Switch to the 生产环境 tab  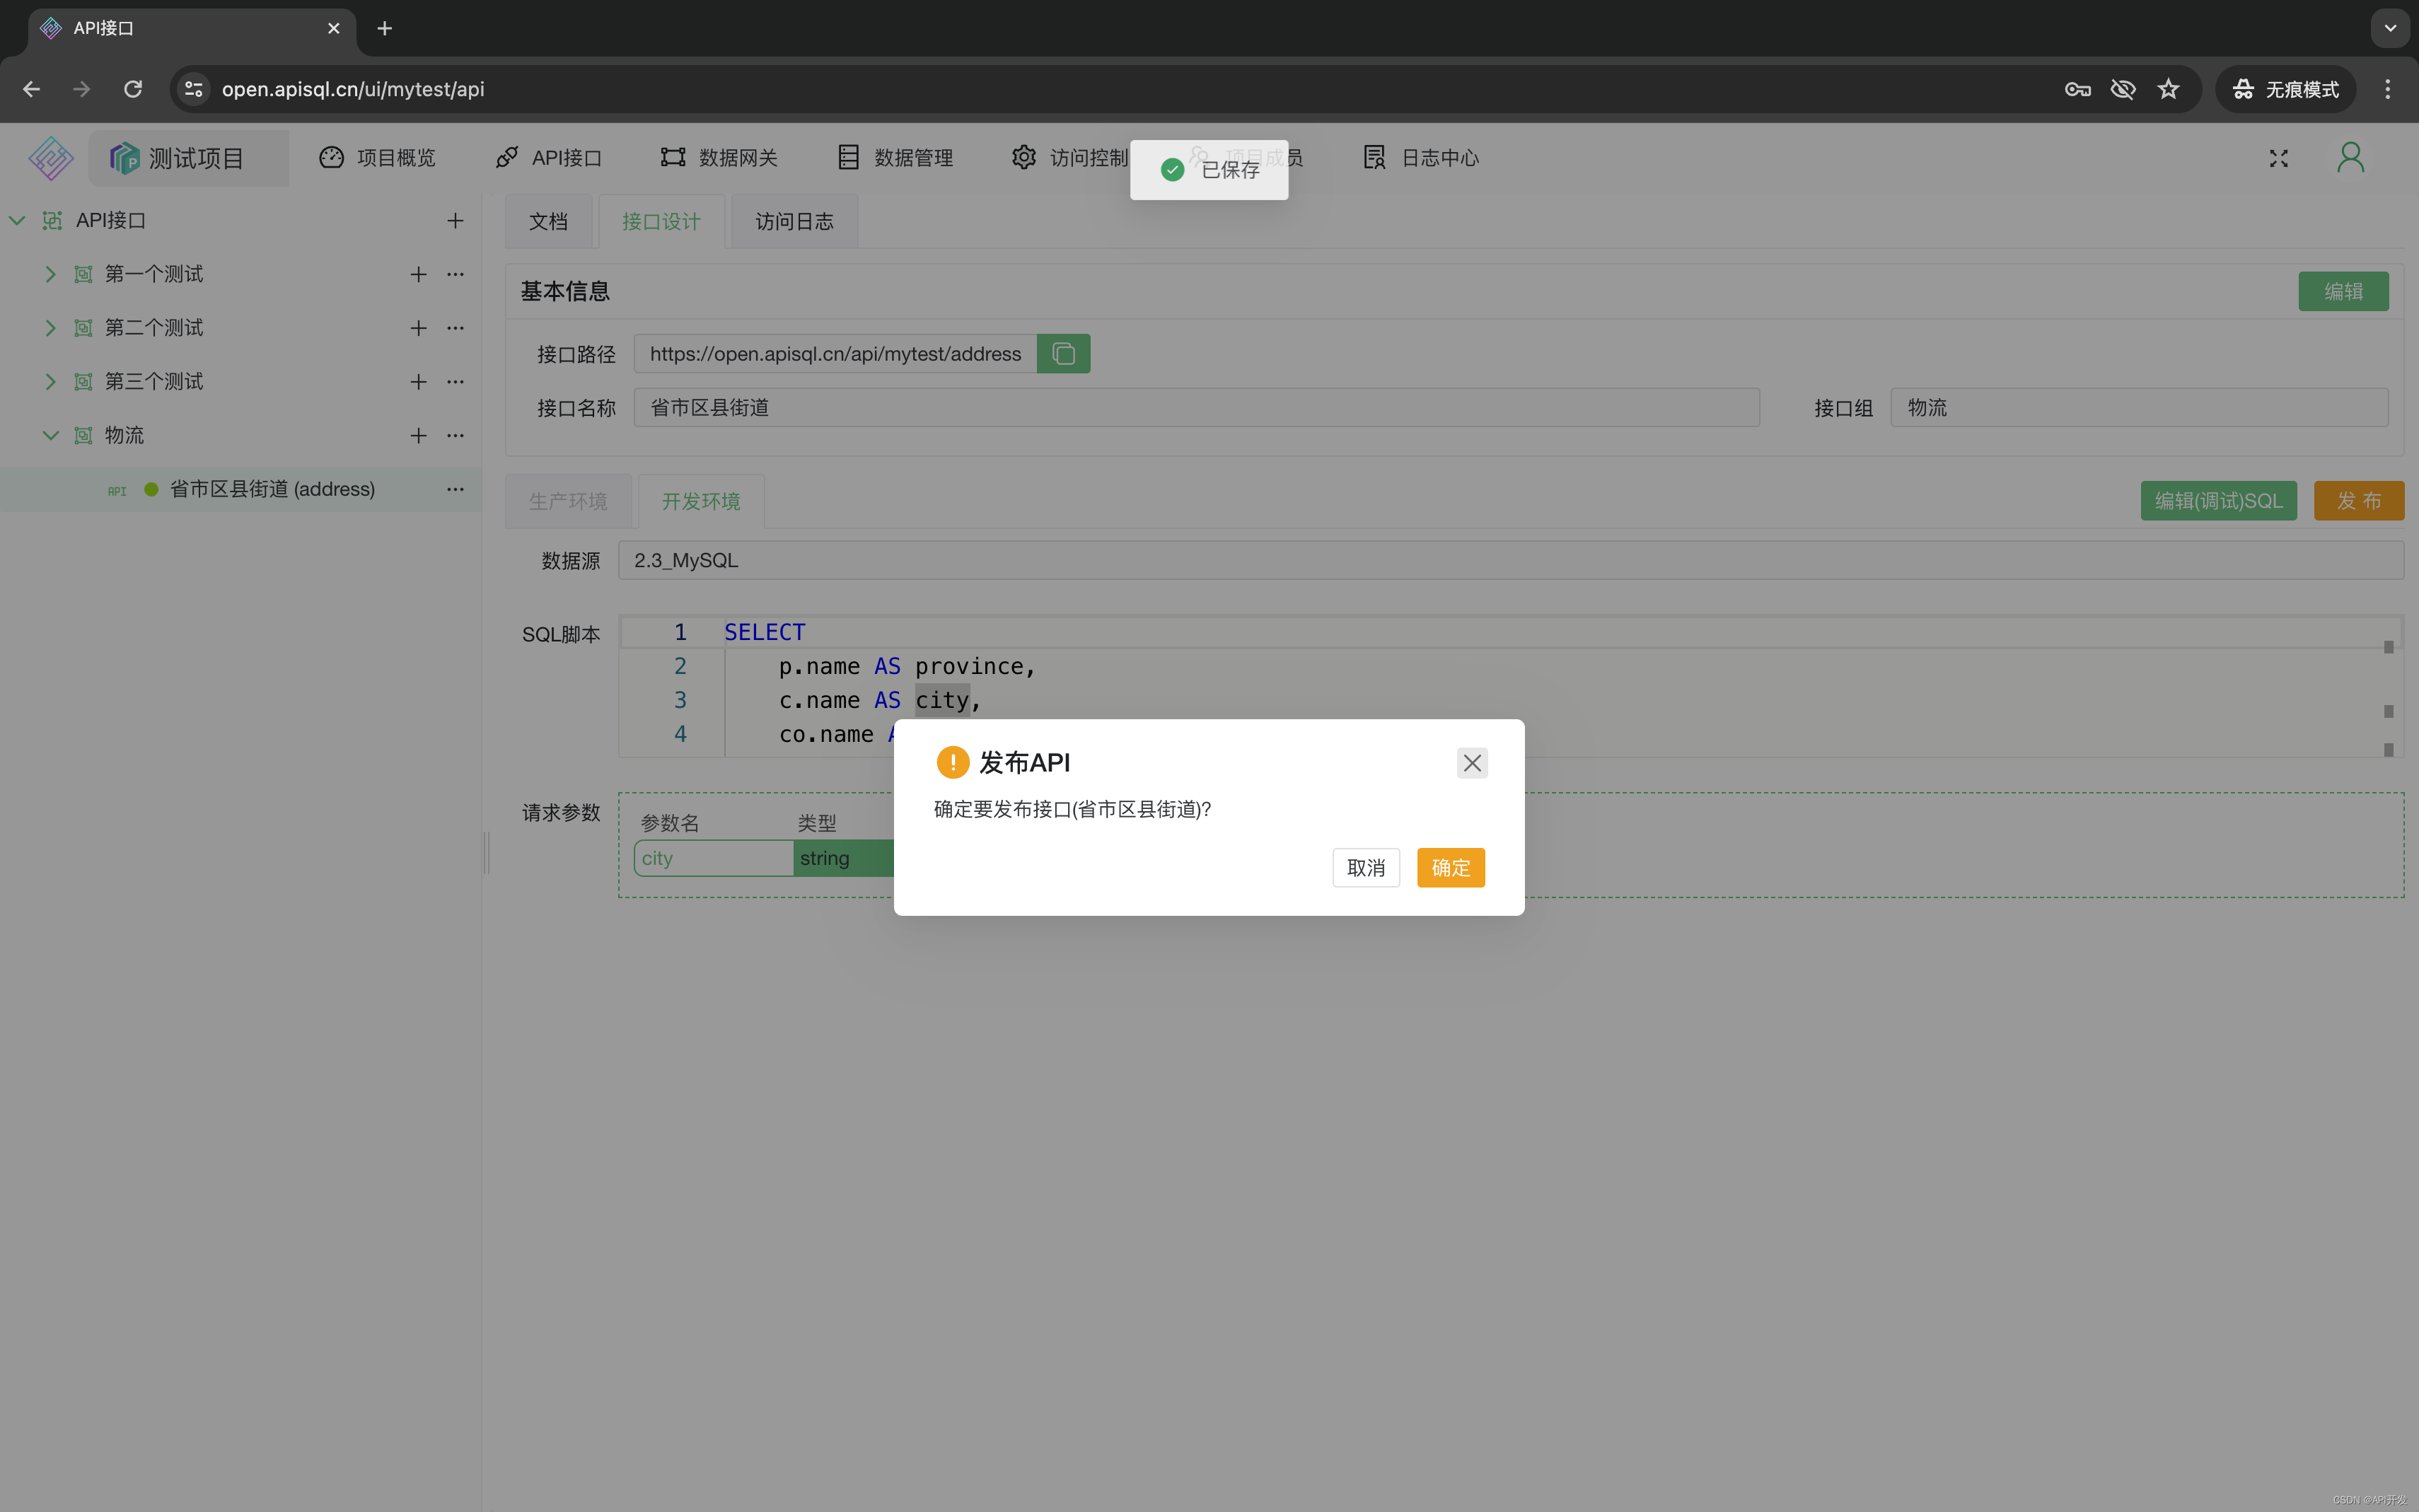click(x=567, y=501)
